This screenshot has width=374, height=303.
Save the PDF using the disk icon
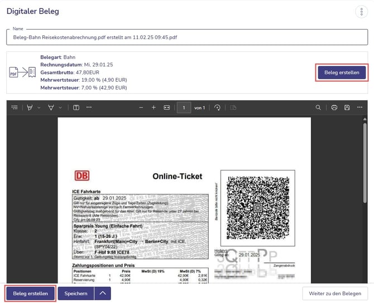(347, 107)
